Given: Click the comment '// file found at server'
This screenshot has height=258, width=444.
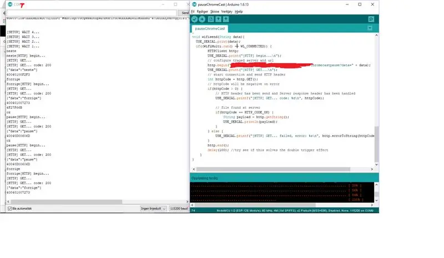Looking at the screenshot, I should [238, 108].
